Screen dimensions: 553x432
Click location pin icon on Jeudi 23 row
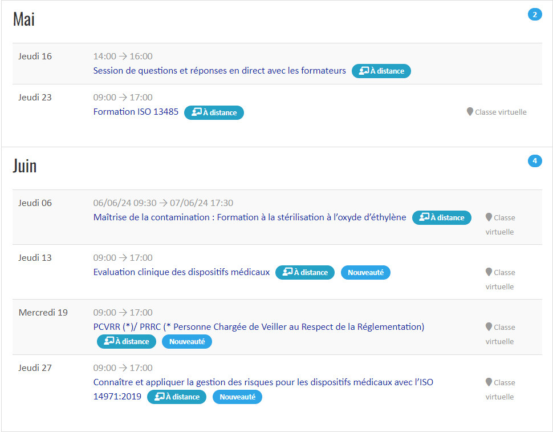click(x=470, y=112)
